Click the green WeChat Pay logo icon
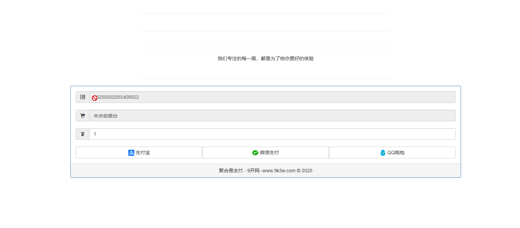 tap(255, 153)
